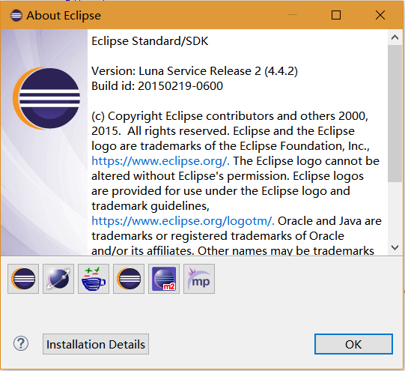The height and width of the screenshot is (371, 405).
Task: Confirm the dialog with OK
Action: point(353,344)
